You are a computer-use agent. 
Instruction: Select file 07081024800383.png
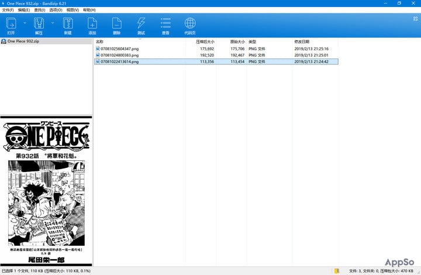point(216,56)
